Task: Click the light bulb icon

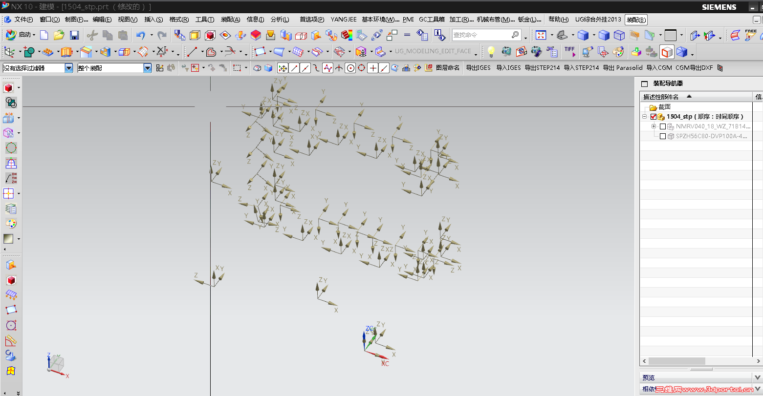Action: click(x=491, y=51)
